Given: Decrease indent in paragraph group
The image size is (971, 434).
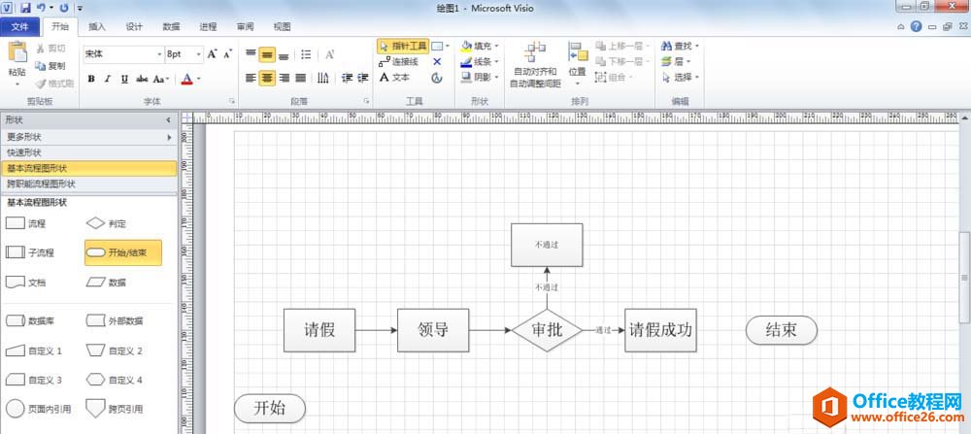Looking at the screenshot, I should [x=347, y=78].
